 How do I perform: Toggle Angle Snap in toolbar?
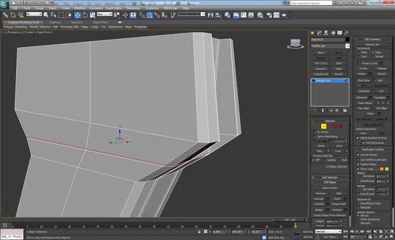(x=150, y=15)
